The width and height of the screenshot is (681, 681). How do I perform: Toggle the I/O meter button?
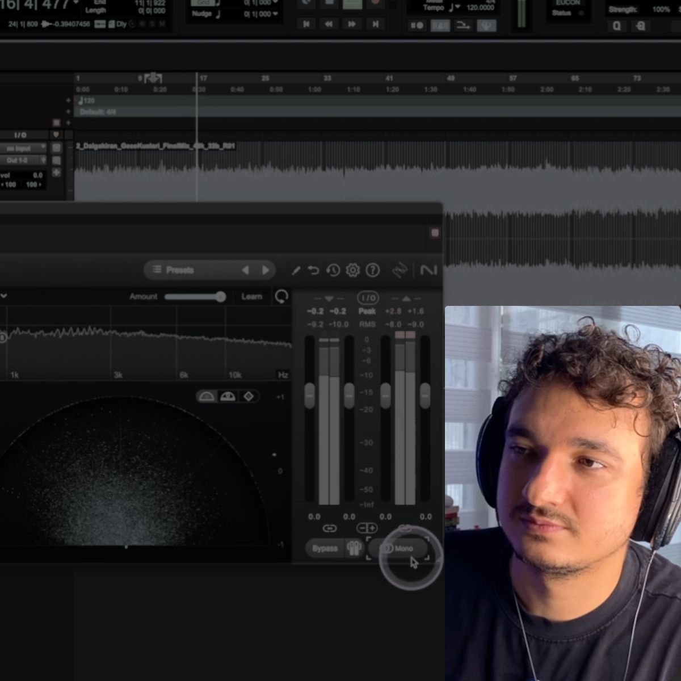coord(368,297)
